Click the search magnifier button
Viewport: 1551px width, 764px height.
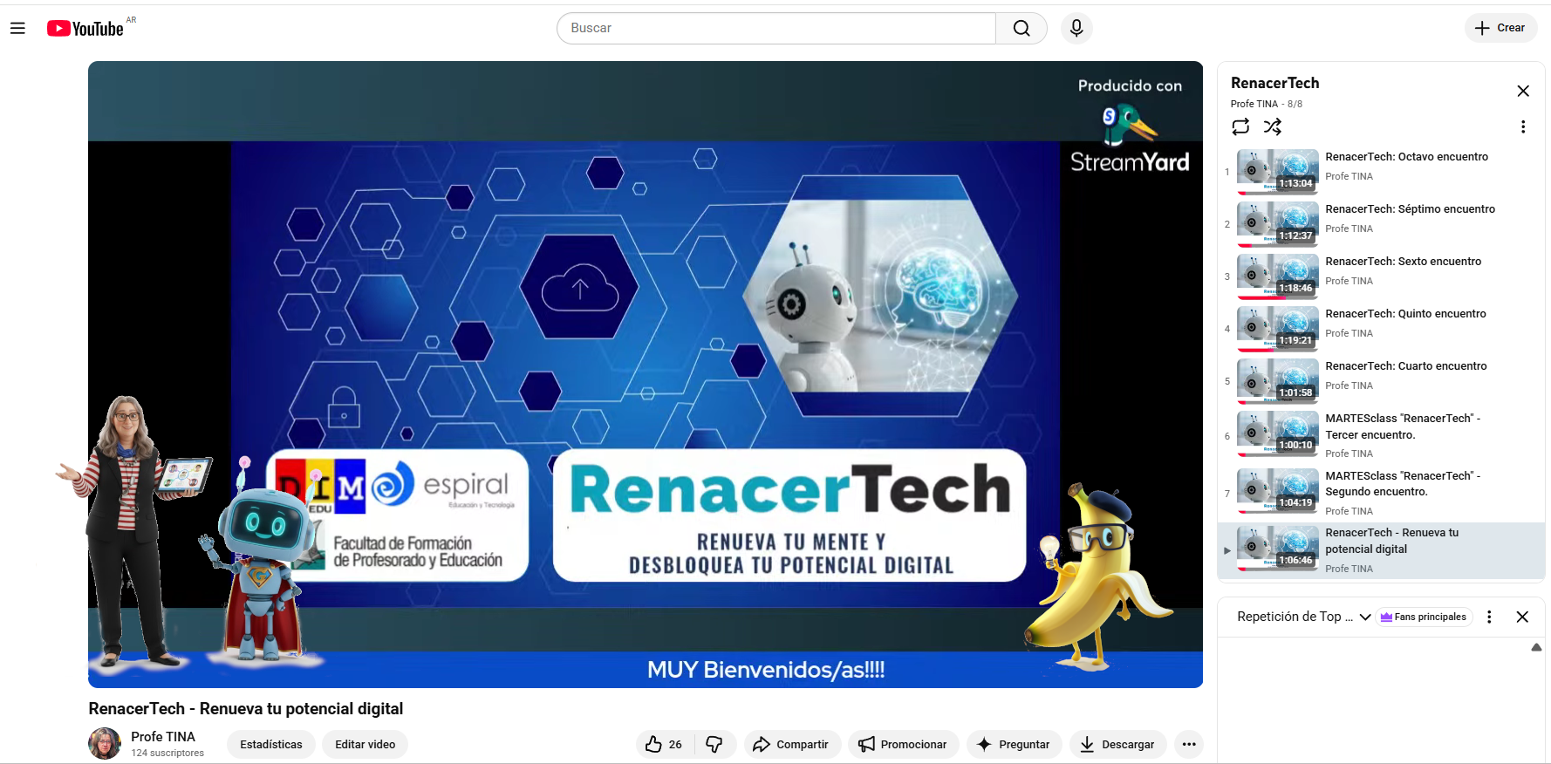[x=1021, y=29]
